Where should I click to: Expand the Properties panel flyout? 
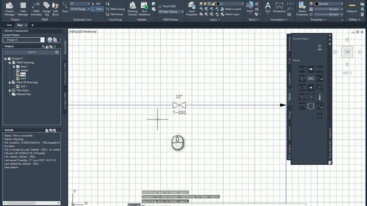(318, 19)
